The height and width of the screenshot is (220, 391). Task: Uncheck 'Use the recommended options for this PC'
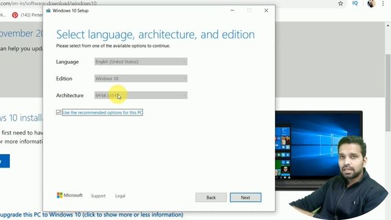pyautogui.click(x=59, y=112)
